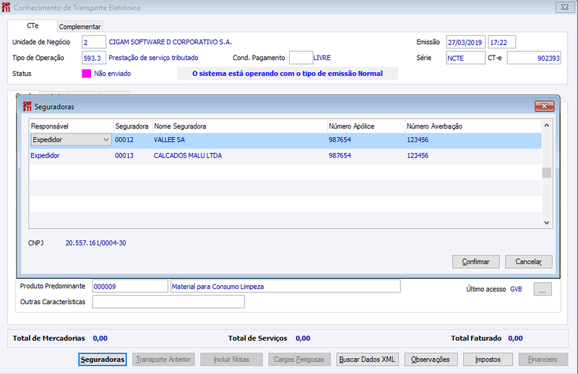Click the Cancelar button in Seguradoras
Image resolution: width=578 pixels, height=374 pixels.
tap(529, 261)
